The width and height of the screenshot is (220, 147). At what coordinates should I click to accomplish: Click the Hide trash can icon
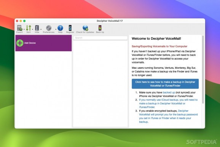coord(37,28)
